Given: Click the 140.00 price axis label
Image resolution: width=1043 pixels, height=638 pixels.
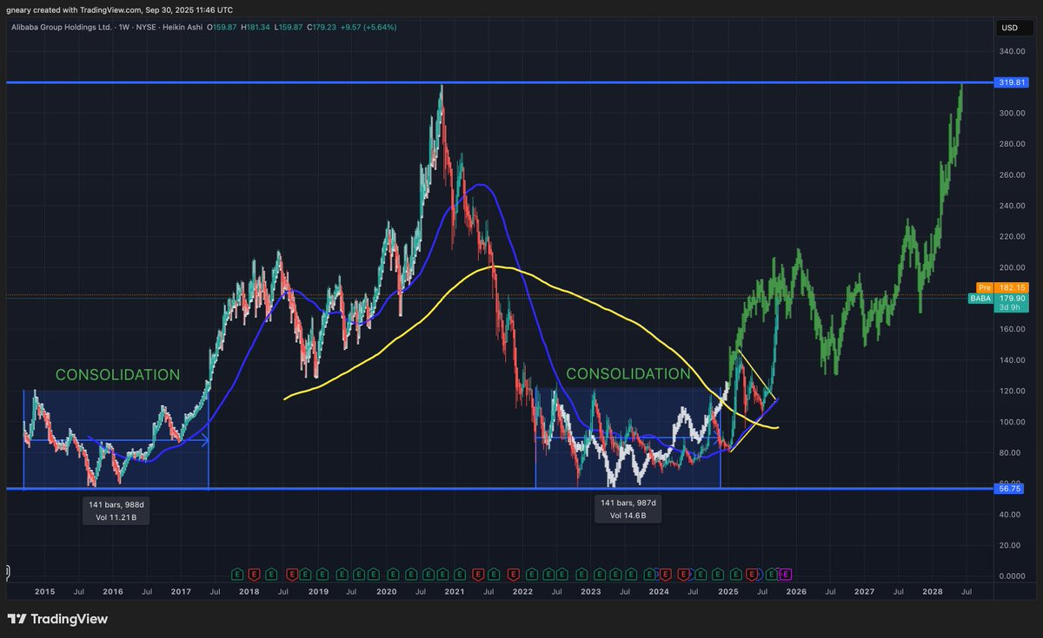Looking at the screenshot, I should (1013, 359).
